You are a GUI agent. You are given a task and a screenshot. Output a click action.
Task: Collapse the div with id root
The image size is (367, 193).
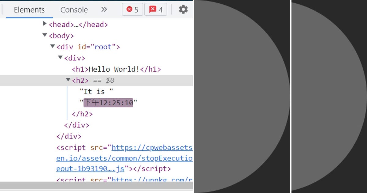coord(52,46)
